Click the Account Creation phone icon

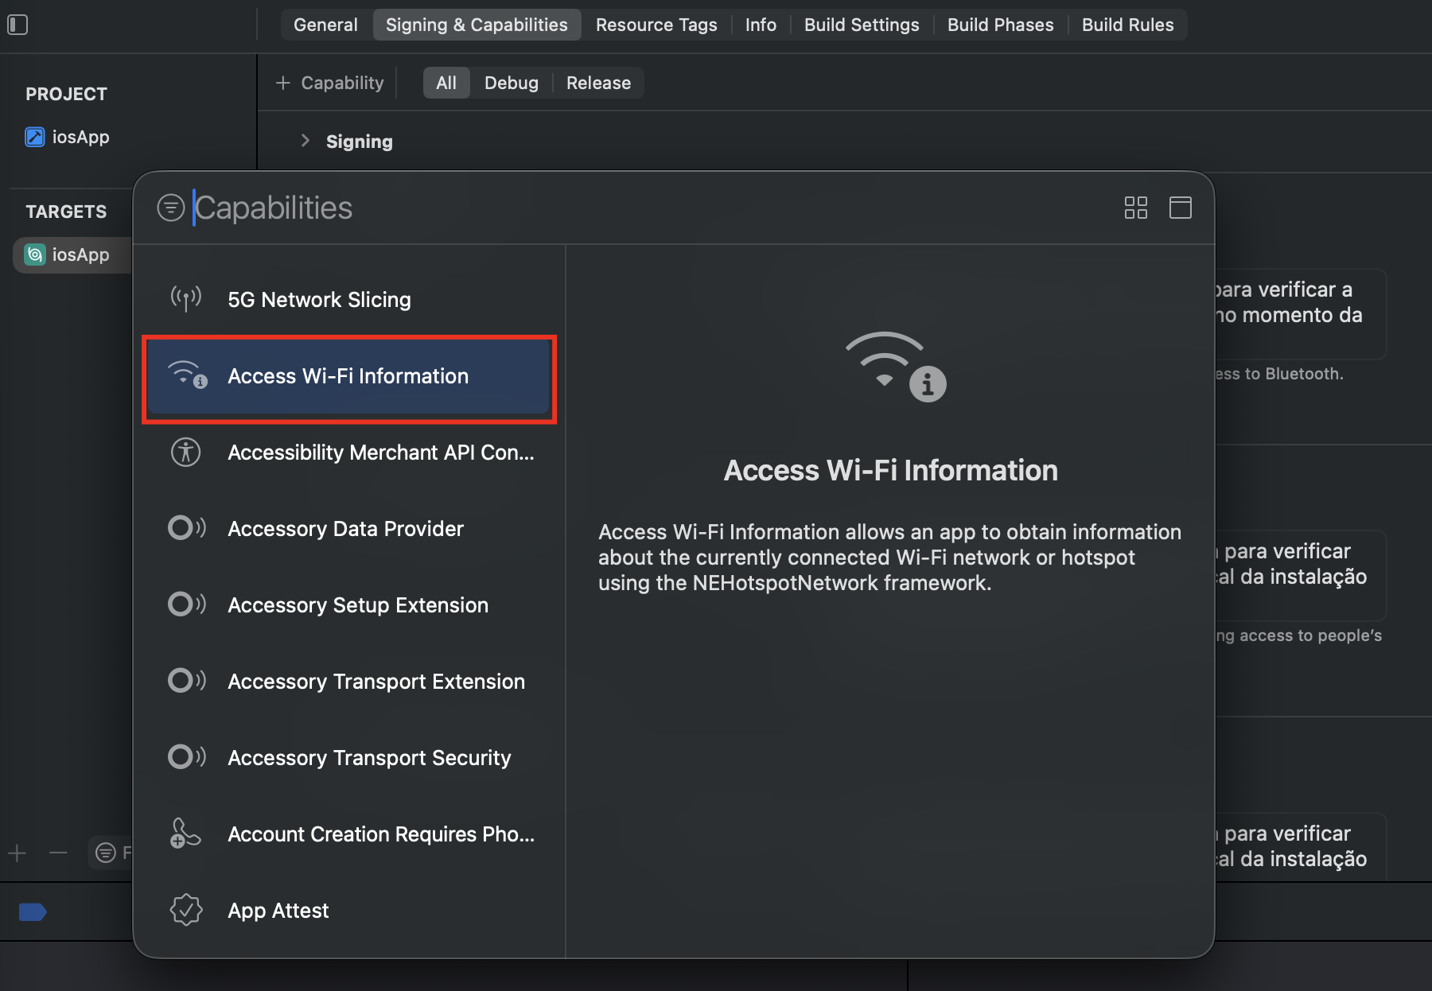pyautogui.click(x=185, y=834)
